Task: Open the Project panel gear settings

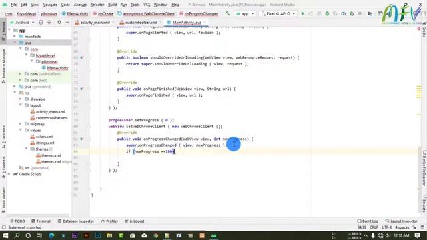Action: pyautogui.click(x=59, y=22)
